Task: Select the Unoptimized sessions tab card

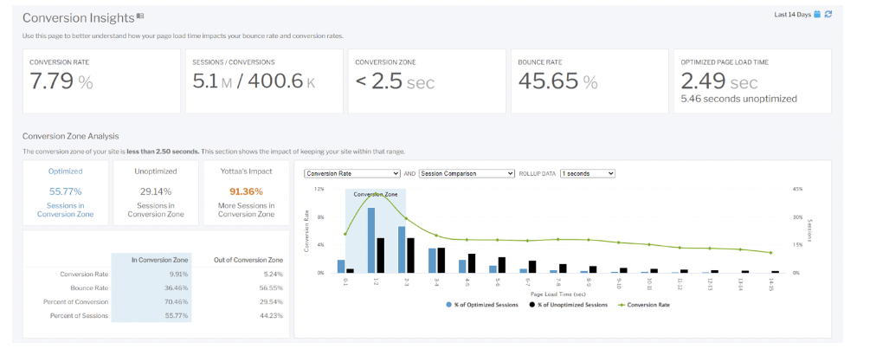Action: (x=156, y=193)
